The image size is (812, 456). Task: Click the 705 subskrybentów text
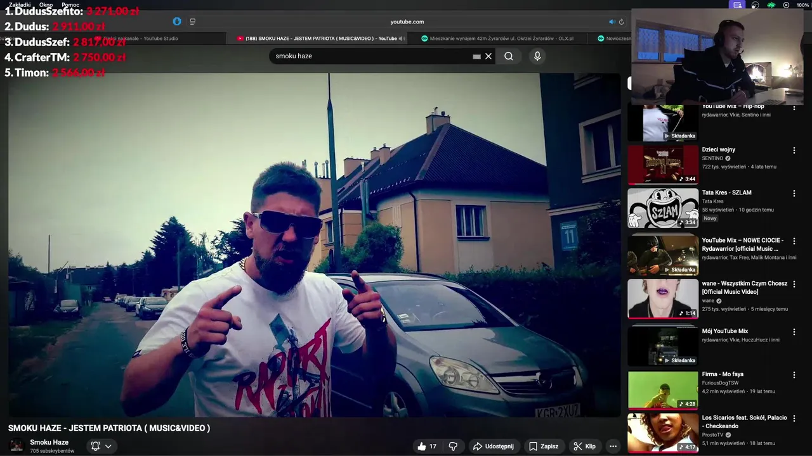click(52, 451)
